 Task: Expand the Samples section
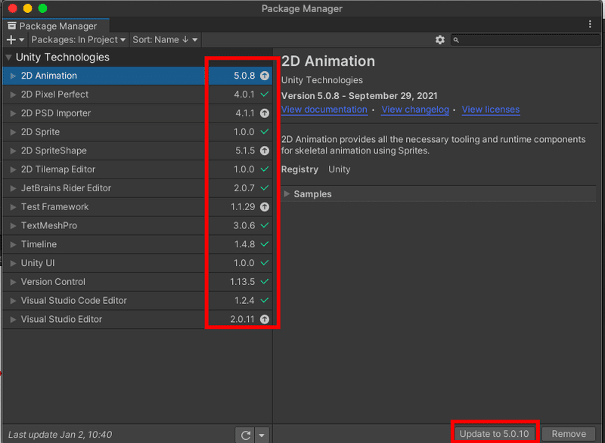(287, 194)
